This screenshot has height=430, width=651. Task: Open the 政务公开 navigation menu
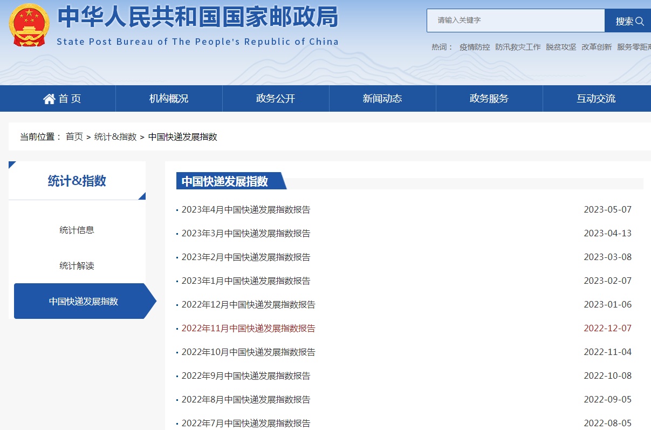tap(276, 99)
